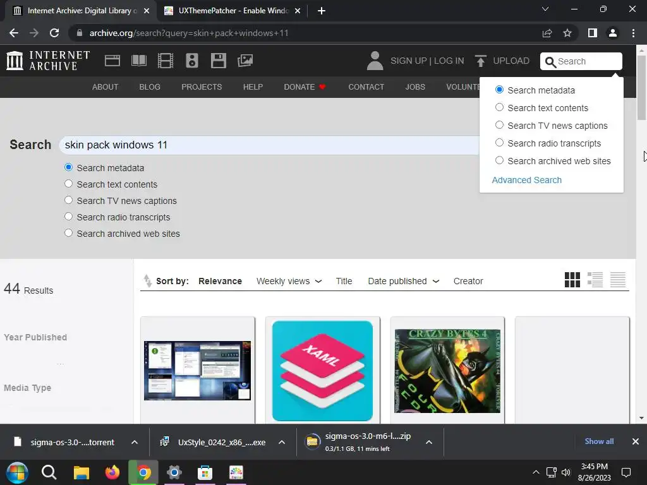
Task: Launch Firefox from taskbar
Action: [x=112, y=472]
